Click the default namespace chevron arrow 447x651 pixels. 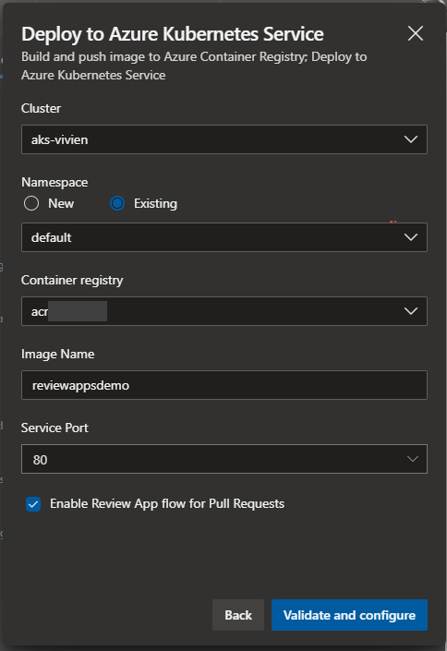pyautogui.click(x=411, y=237)
